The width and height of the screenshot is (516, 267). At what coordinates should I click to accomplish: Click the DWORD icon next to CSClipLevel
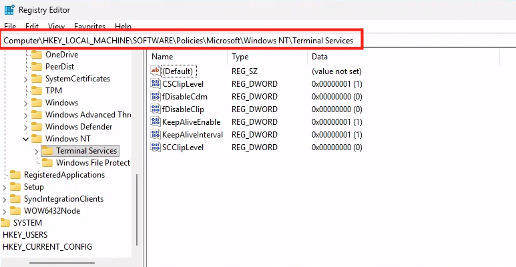click(156, 84)
